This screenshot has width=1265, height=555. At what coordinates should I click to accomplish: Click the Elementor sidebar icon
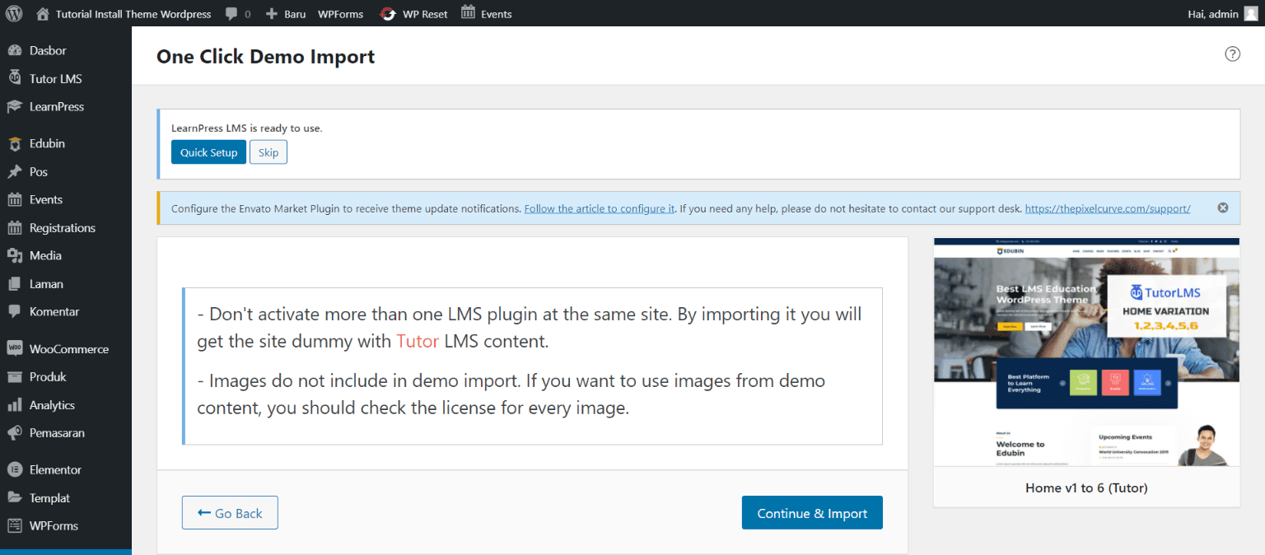[14, 469]
